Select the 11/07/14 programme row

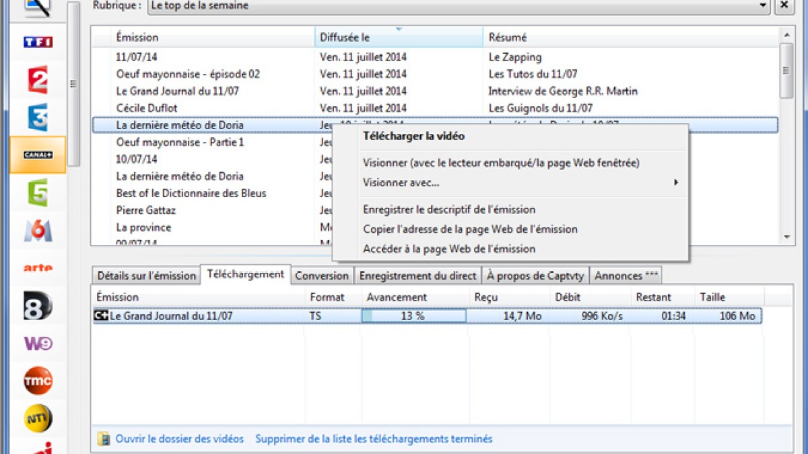(434, 57)
